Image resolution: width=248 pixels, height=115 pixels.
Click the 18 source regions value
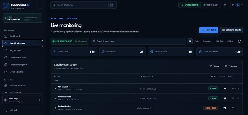(190, 52)
